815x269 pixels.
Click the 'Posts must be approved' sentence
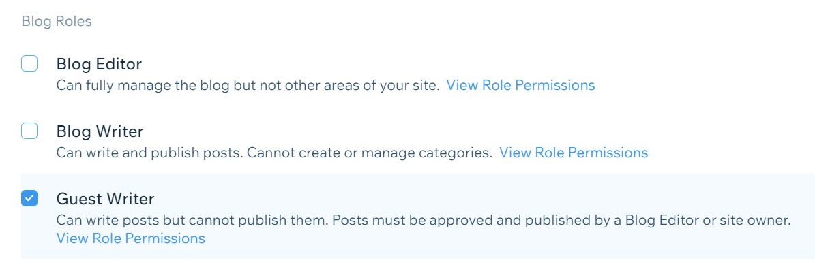point(561,220)
